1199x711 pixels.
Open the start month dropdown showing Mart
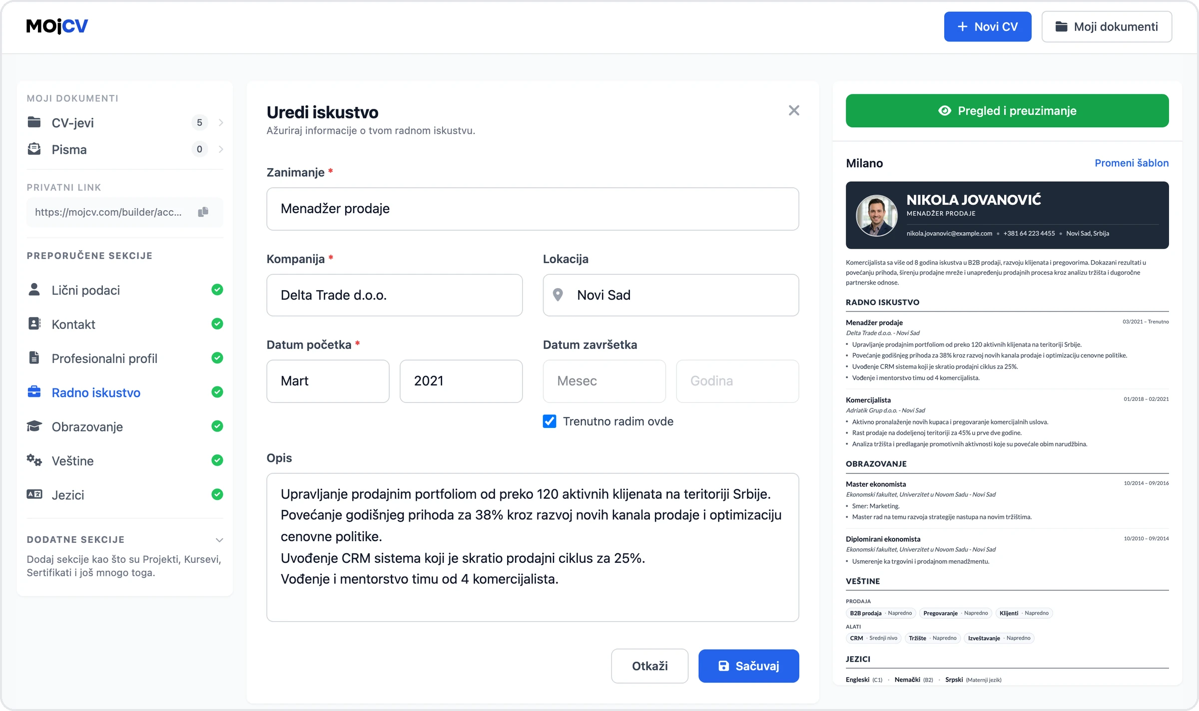[x=328, y=381]
